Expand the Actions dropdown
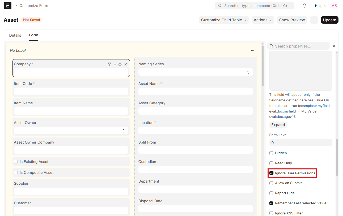 click(x=263, y=20)
